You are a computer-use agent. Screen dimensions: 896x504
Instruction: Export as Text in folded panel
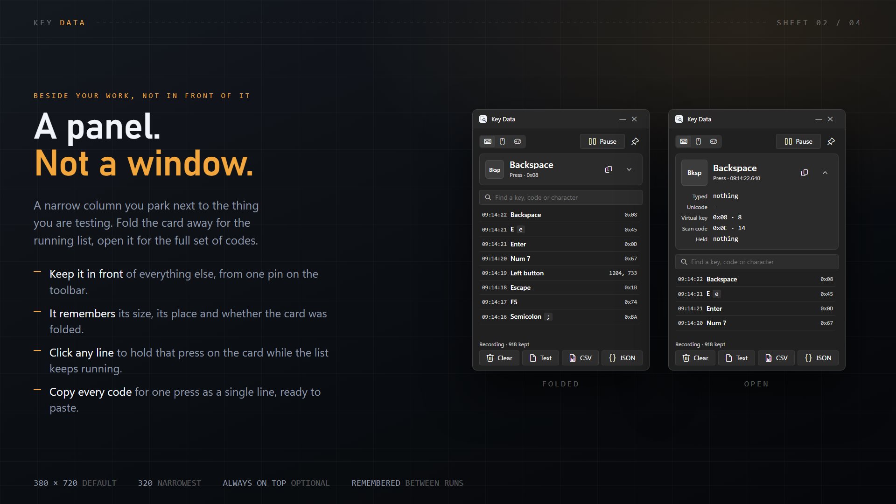click(x=540, y=358)
